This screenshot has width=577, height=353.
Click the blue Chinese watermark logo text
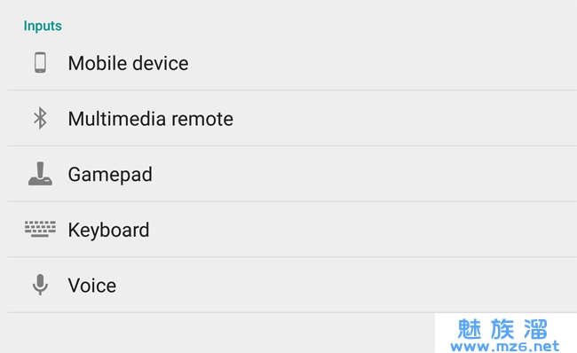point(502,329)
